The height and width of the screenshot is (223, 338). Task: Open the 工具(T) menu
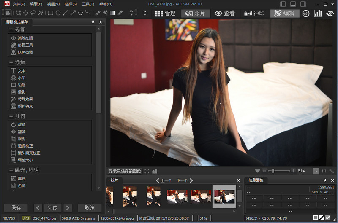point(88,4)
